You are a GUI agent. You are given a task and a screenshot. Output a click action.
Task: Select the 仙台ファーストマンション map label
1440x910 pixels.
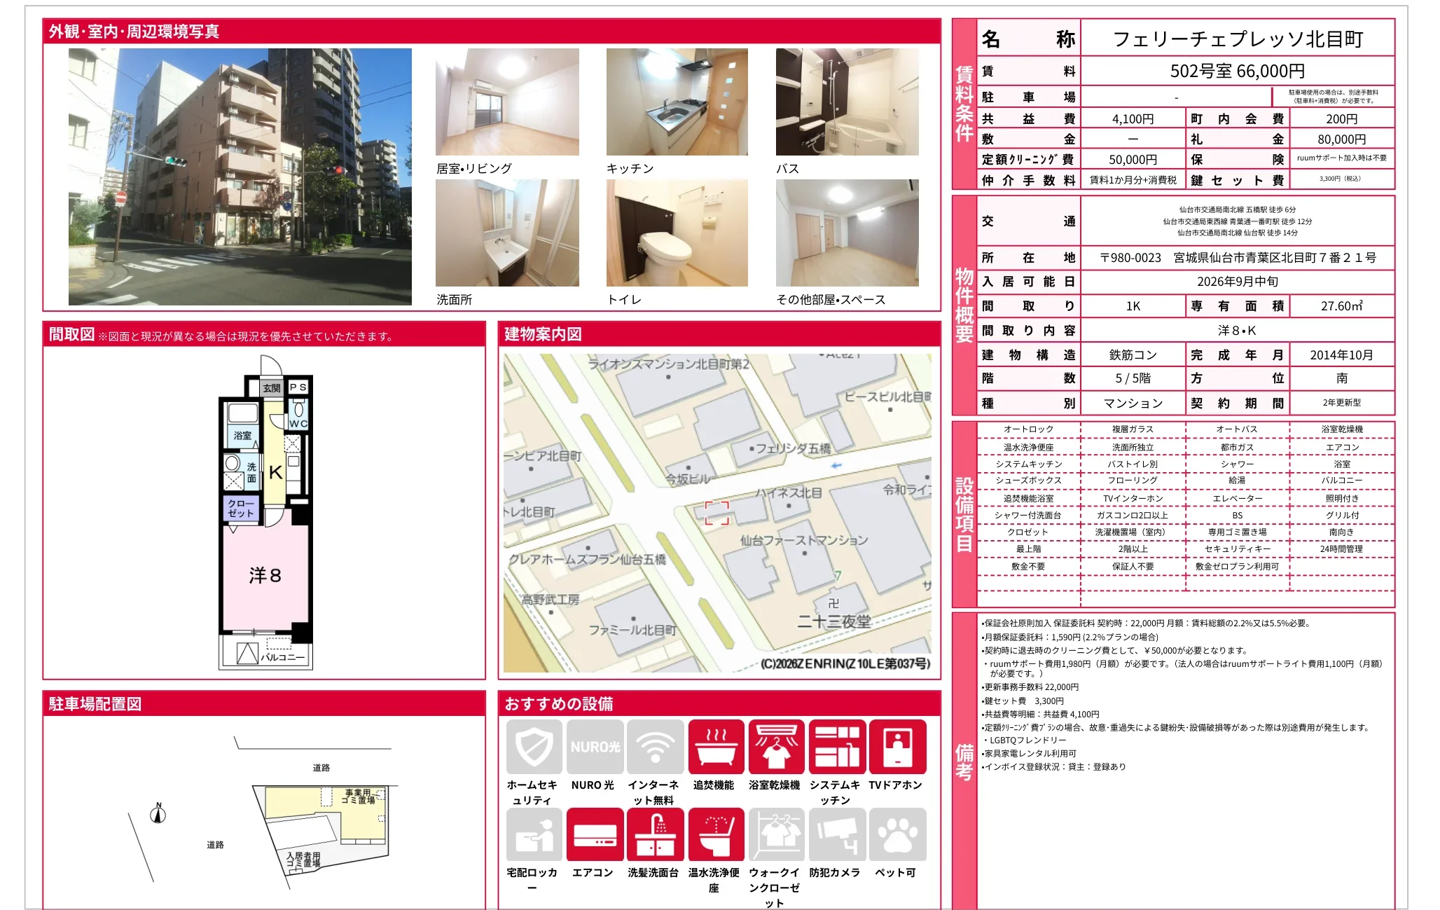click(804, 540)
